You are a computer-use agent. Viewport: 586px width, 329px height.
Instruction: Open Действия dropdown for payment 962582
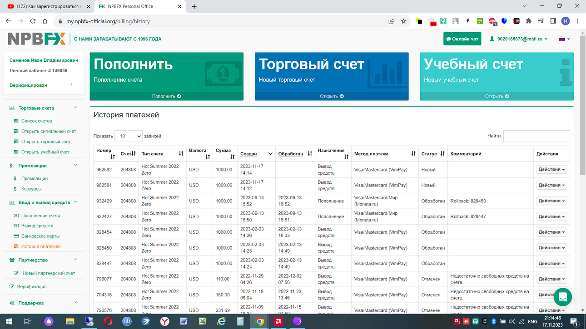point(551,170)
